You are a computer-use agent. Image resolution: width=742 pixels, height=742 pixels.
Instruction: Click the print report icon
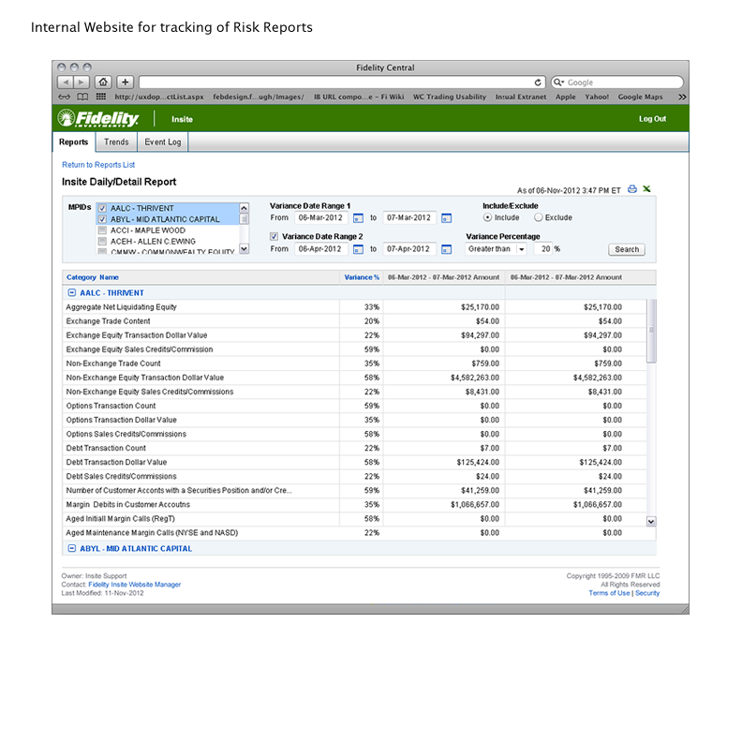(632, 189)
